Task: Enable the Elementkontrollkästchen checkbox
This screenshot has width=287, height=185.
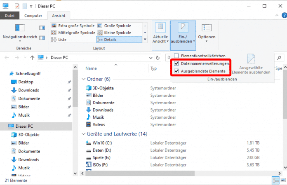Action: coord(176,56)
